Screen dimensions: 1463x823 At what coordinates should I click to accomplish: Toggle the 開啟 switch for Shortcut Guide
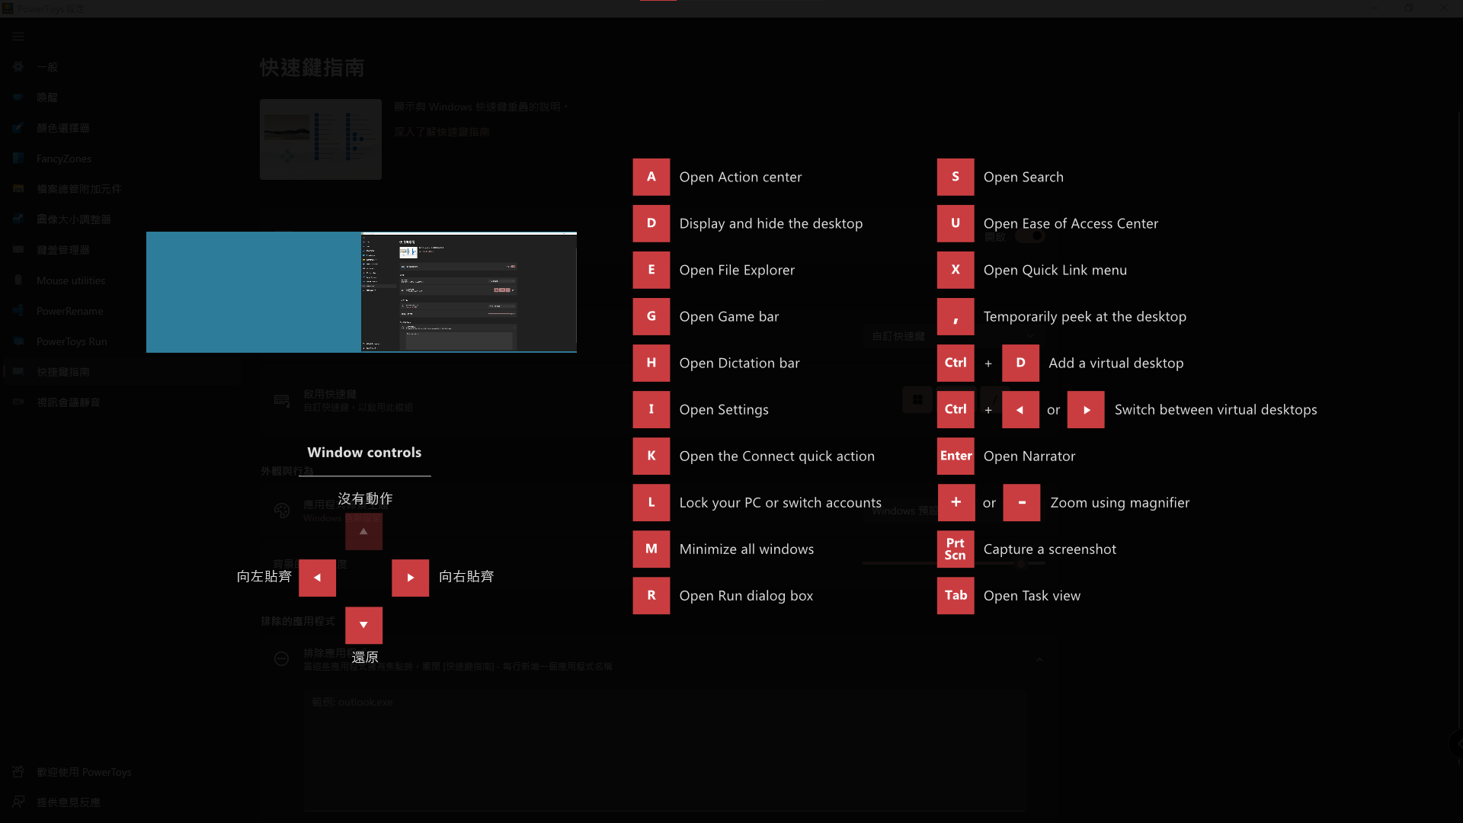coord(1029,235)
